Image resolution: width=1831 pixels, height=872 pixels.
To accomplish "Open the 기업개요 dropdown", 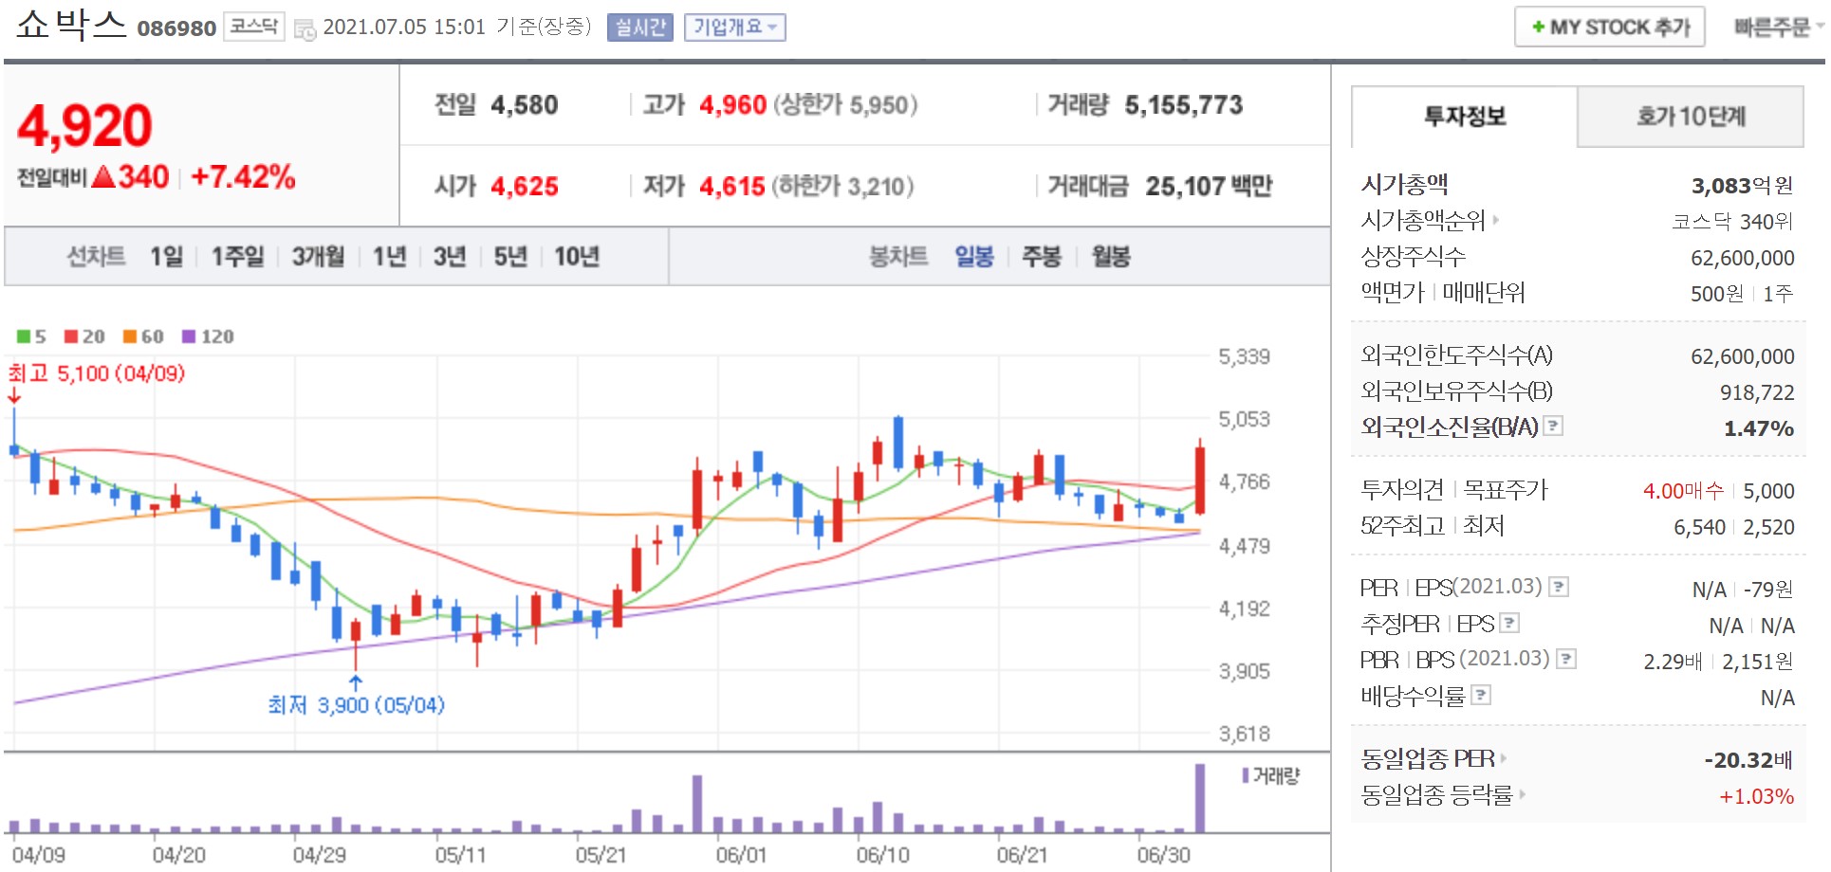I will pos(735,27).
